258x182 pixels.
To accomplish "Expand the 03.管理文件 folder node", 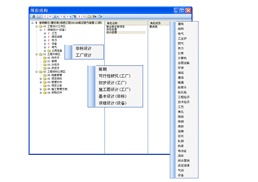I will pyautogui.click(x=41, y=82).
